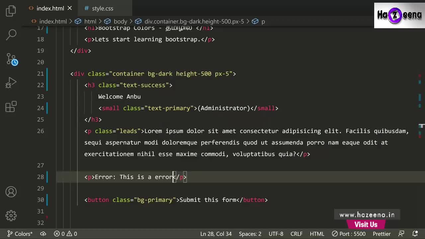This screenshot has width=425, height=239.
Task: Change language mode HTML
Action: 317,234
